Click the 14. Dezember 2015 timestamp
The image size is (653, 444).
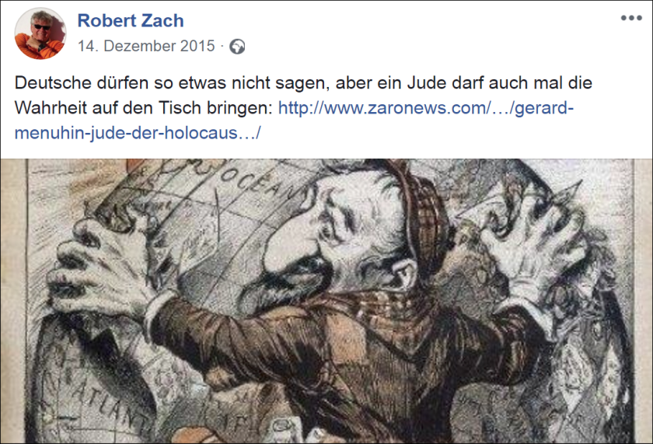coord(146,46)
